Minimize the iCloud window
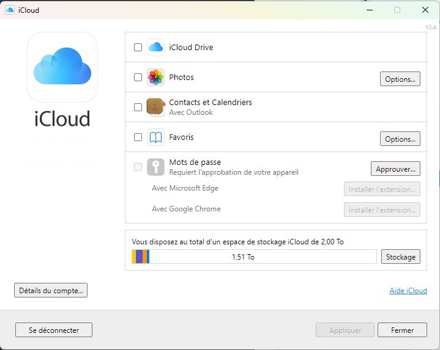The width and height of the screenshot is (440, 350). [x=370, y=10]
